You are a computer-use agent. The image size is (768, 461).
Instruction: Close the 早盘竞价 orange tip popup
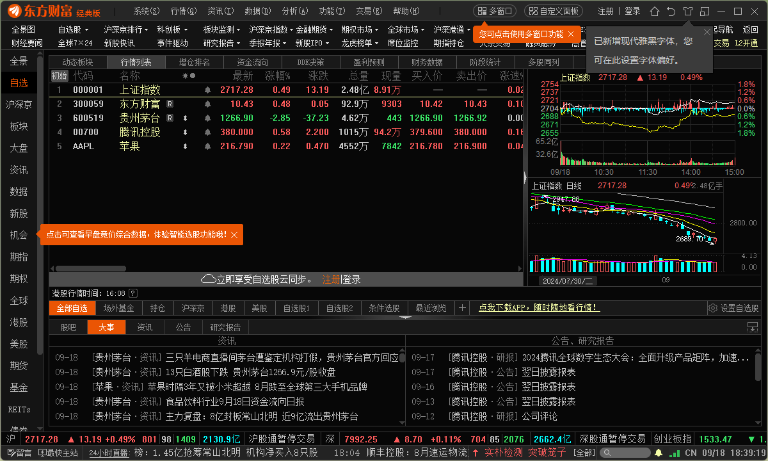coord(234,235)
